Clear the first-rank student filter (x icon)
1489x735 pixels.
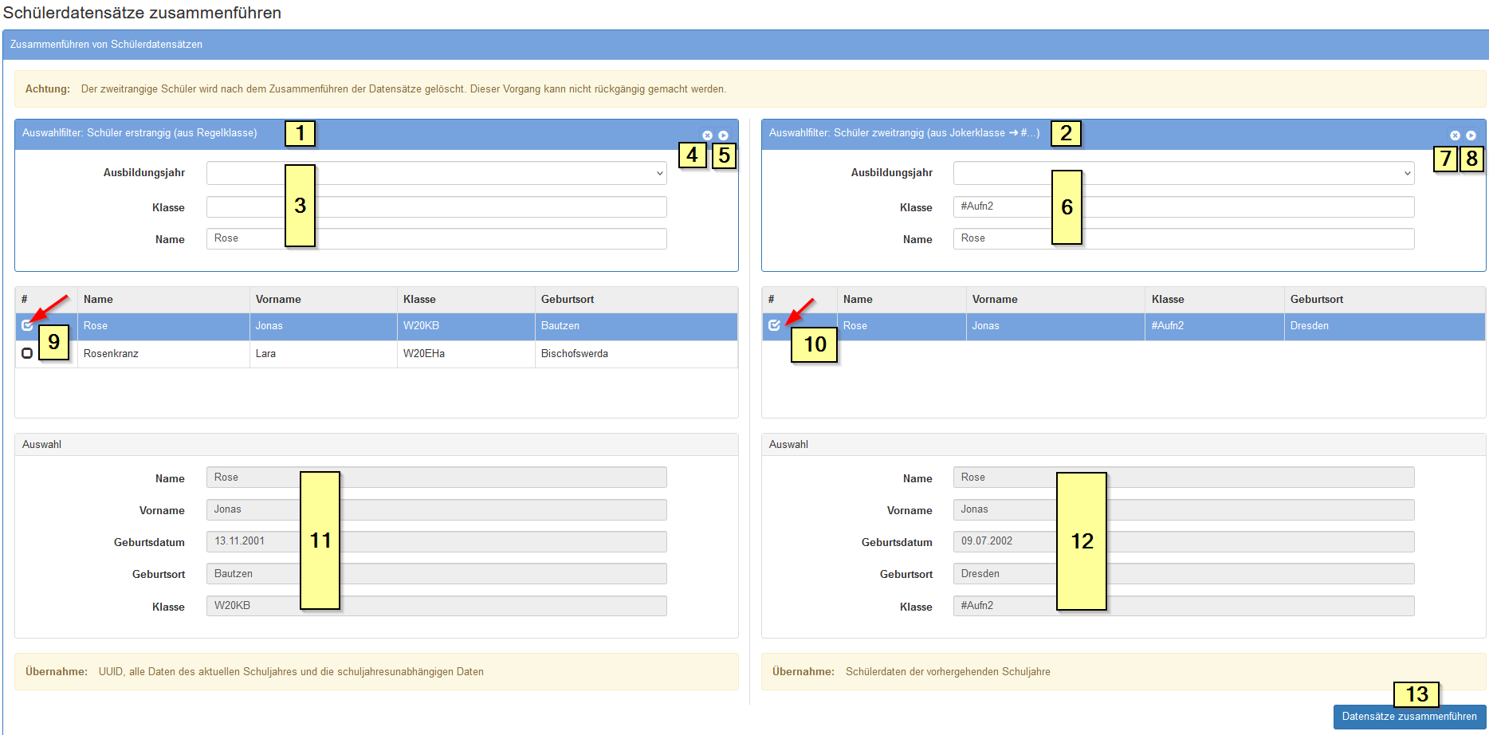(x=707, y=136)
